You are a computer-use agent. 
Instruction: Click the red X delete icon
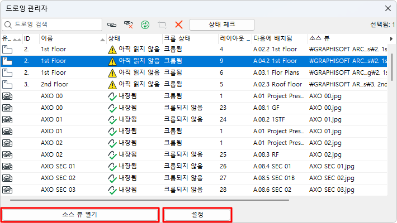point(179,25)
